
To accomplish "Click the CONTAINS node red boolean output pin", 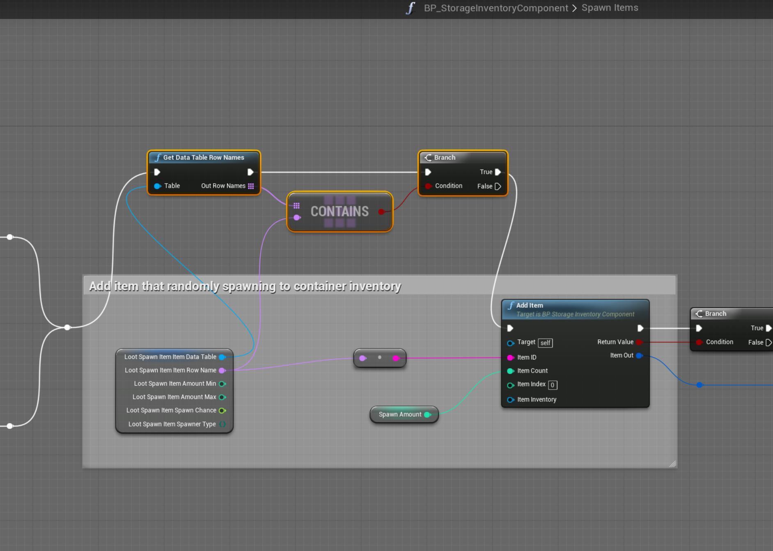I will (x=381, y=212).
